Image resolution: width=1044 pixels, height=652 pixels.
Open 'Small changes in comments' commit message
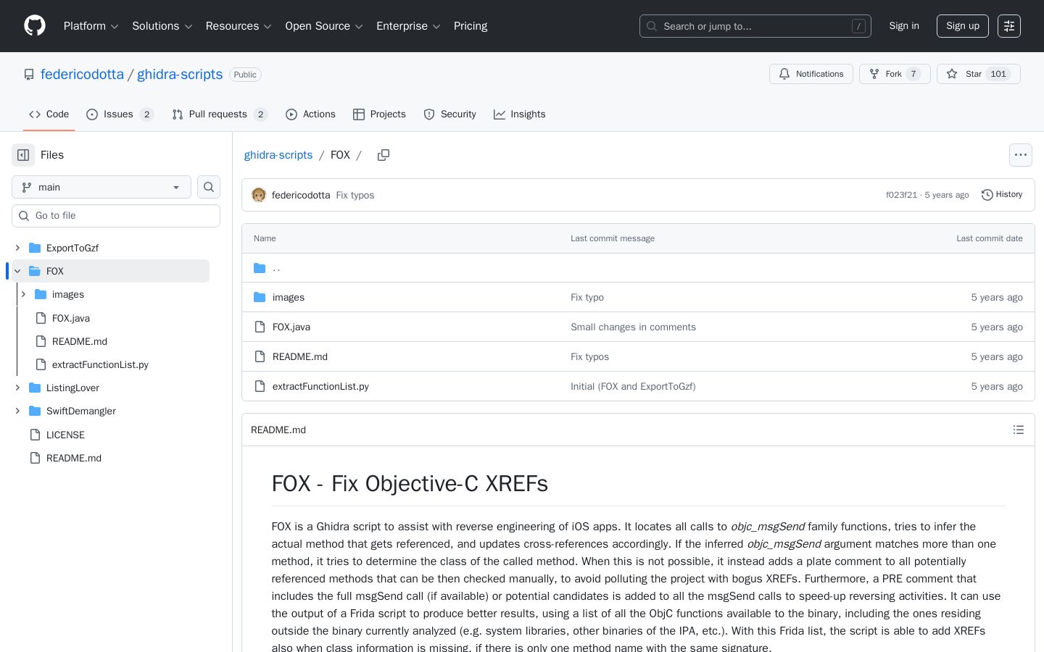click(633, 327)
